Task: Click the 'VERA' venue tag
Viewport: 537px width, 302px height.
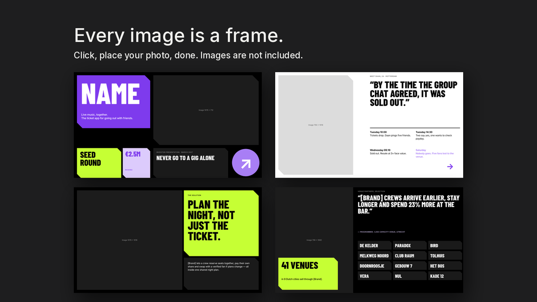Action: [x=375, y=276]
